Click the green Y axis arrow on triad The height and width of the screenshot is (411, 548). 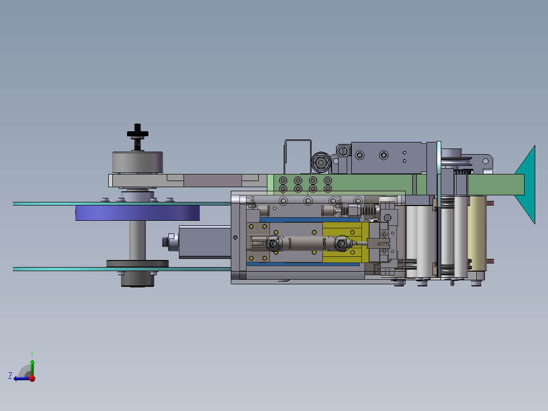[32, 365]
